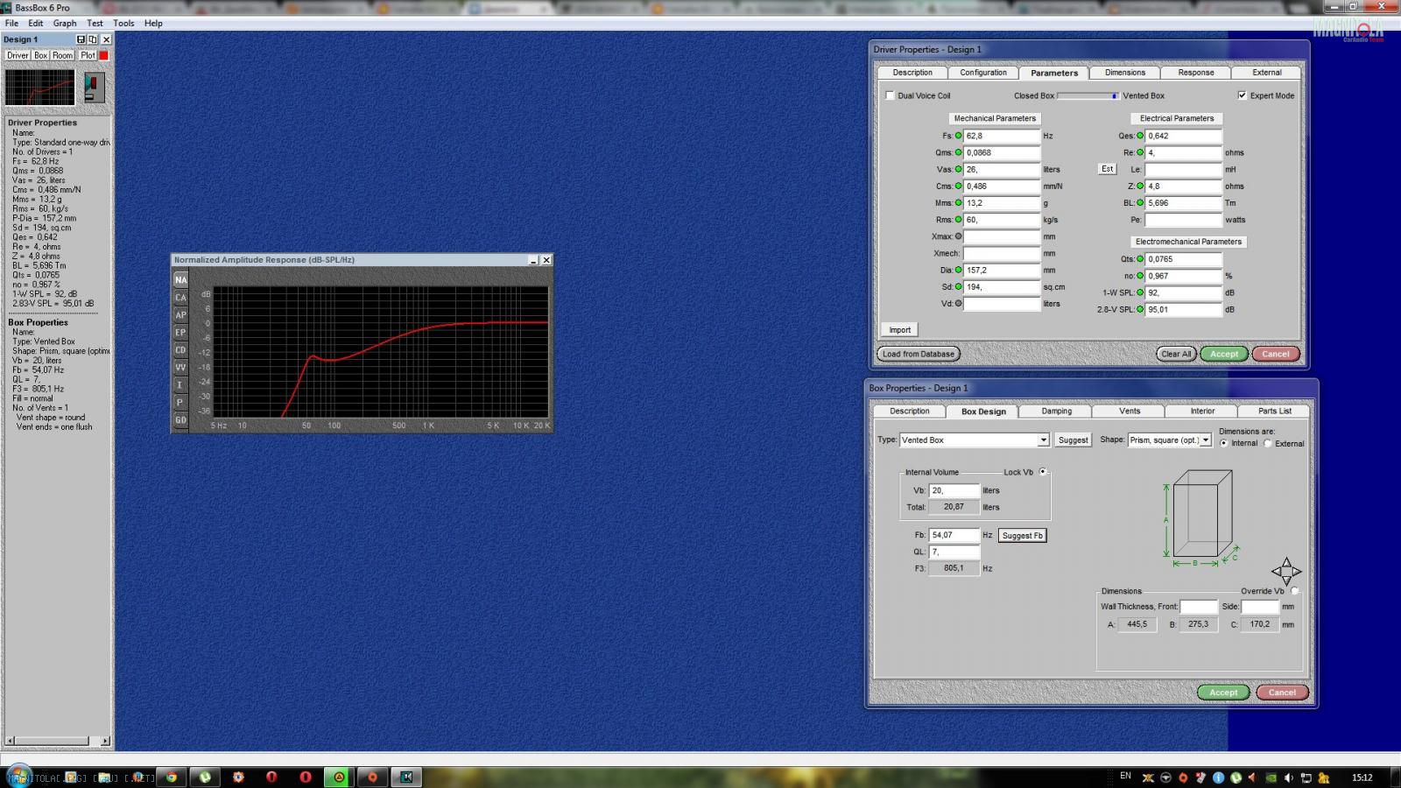The width and height of the screenshot is (1401, 788).
Task: Select the VV vent velocity graph button
Action: click(x=180, y=368)
